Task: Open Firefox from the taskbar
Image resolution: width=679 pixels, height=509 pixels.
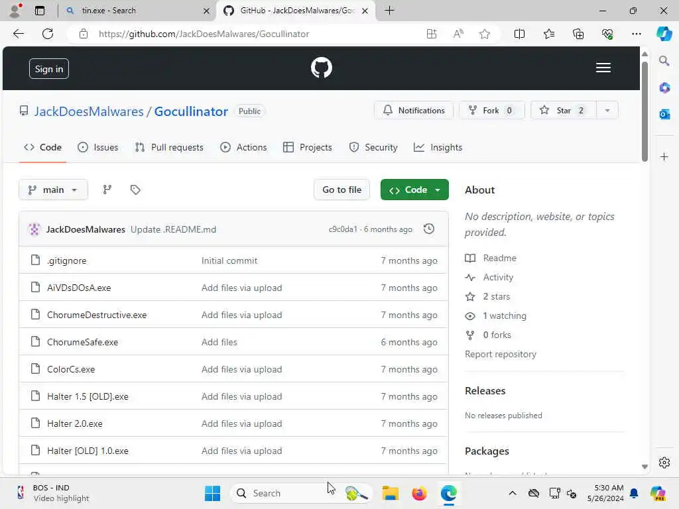Action: [419, 493]
